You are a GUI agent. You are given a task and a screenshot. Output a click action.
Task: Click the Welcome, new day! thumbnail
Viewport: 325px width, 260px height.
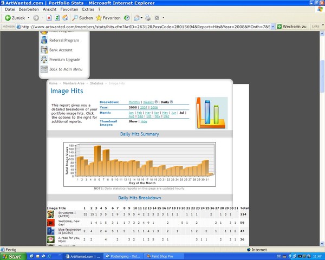point(51,223)
